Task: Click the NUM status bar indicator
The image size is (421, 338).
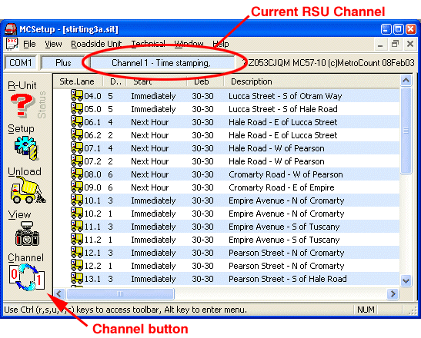Action: [366, 310]
